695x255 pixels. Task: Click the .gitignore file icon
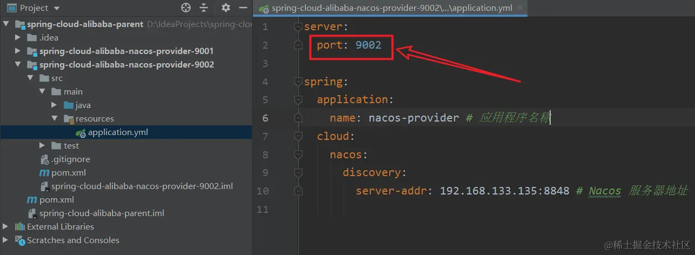(x=45, y=159)
